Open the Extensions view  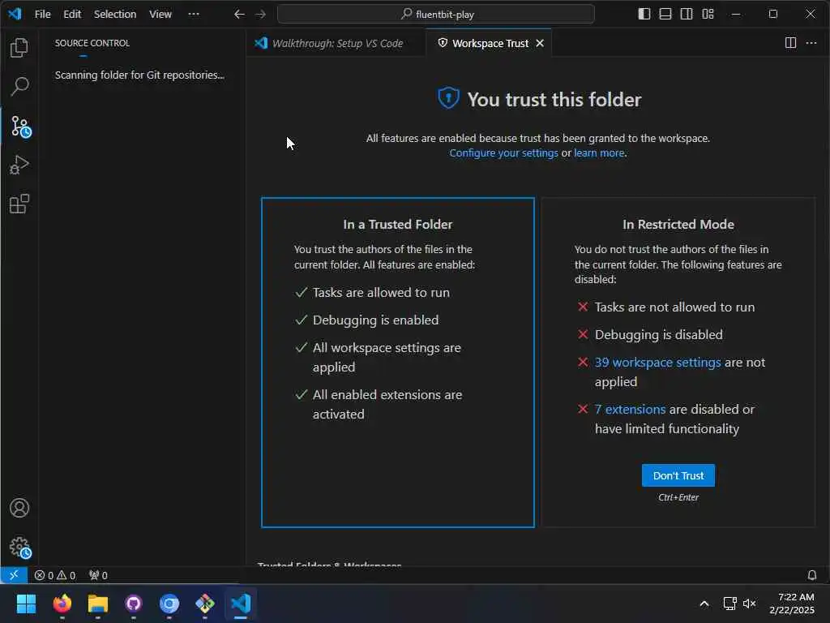coord(19,204)
